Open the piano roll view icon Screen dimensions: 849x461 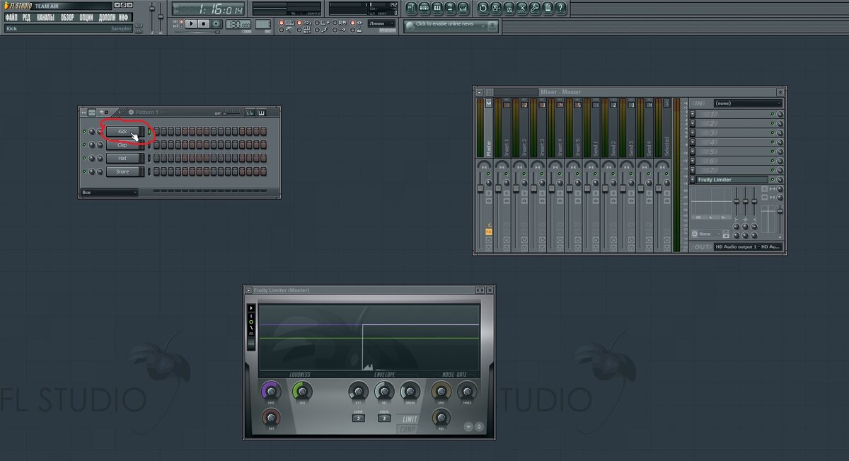click(438, 8)
